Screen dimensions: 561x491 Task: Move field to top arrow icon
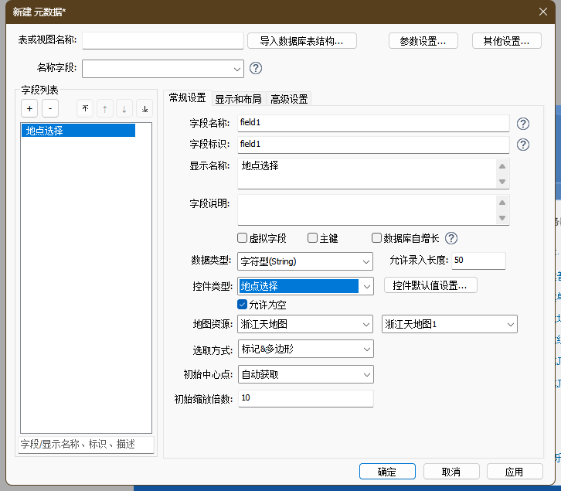coord(84,109)
